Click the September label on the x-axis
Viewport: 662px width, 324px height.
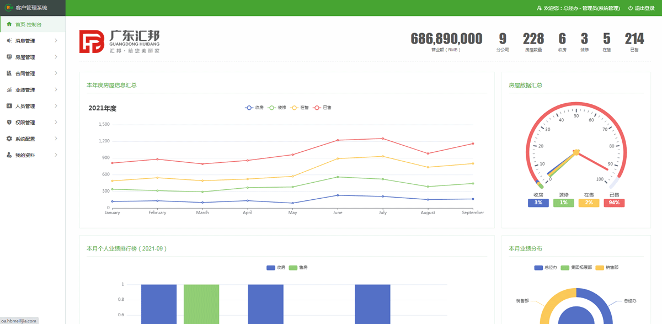point(473,213)
